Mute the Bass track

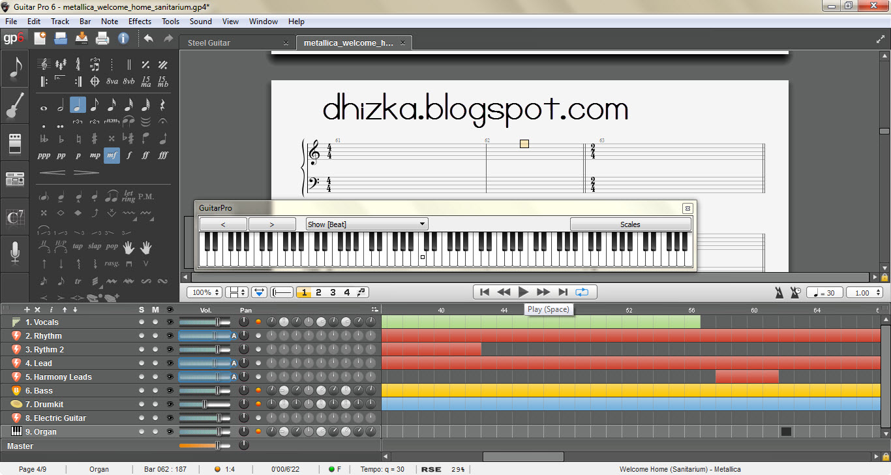click(x=155, y=391)
